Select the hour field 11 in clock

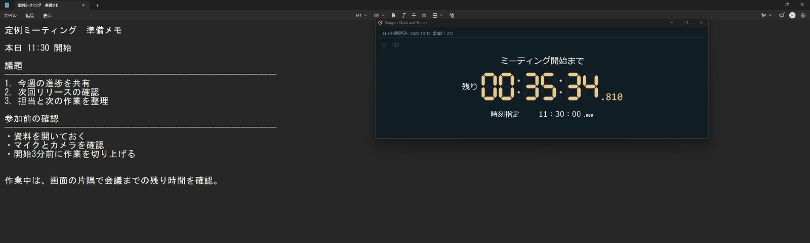point(543,114)
